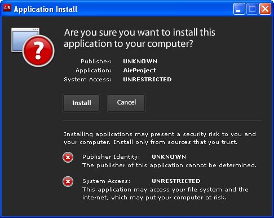Click the Publisher Identity label
The image size is (274, 218).
click(x=111, y=156)
